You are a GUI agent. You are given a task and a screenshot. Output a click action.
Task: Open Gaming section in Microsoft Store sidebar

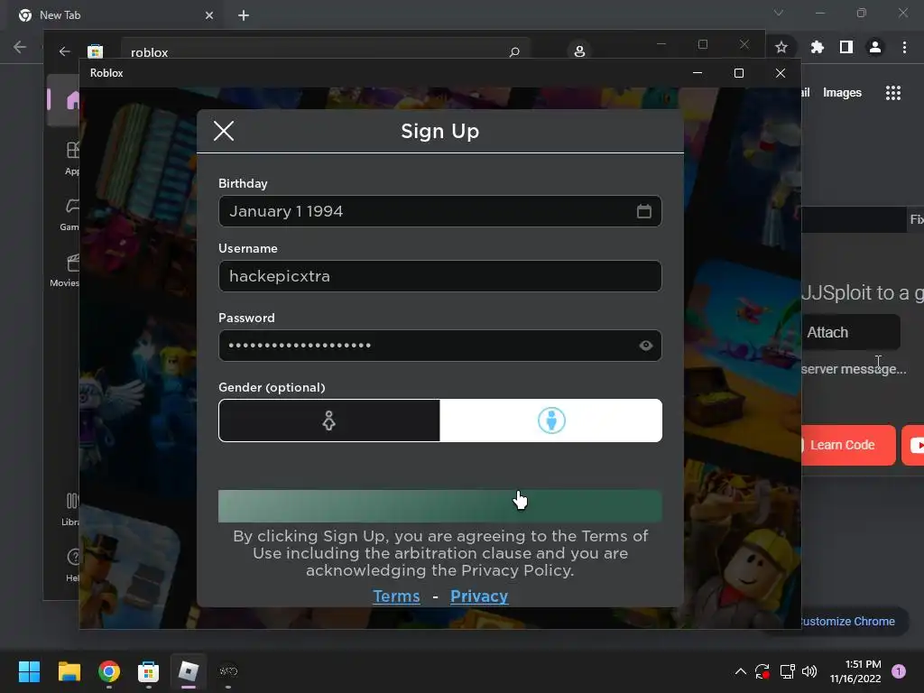(69, 215)
